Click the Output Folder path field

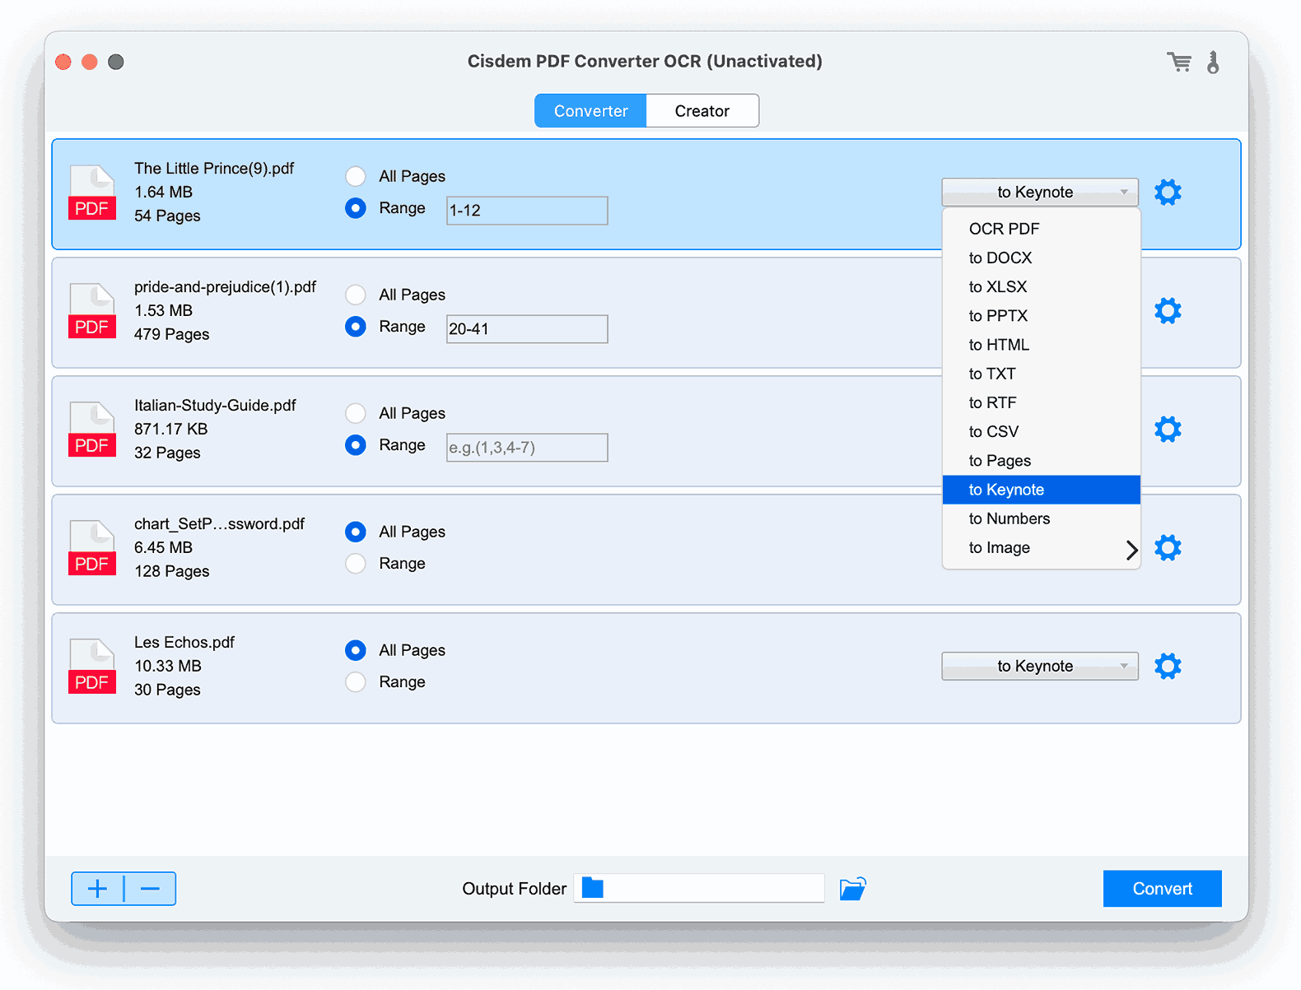[699, 888]
